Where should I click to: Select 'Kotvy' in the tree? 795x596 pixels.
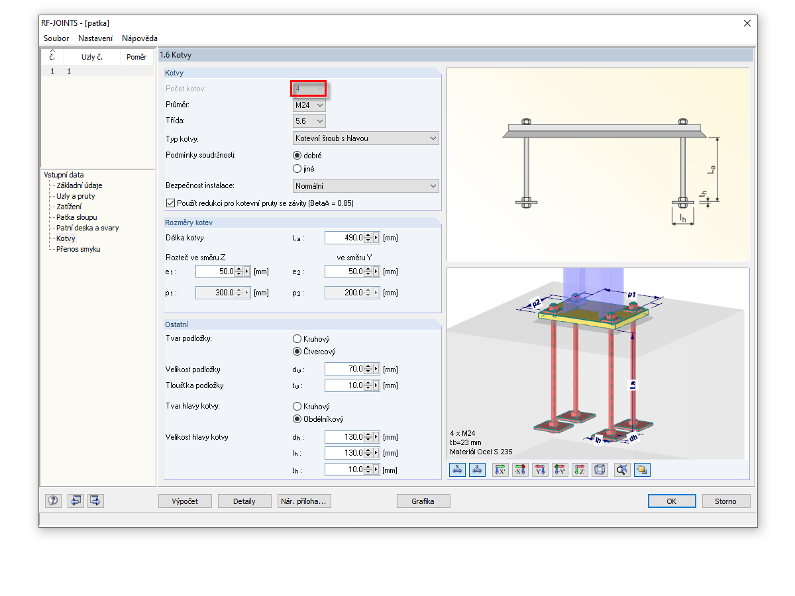point(66,238)
